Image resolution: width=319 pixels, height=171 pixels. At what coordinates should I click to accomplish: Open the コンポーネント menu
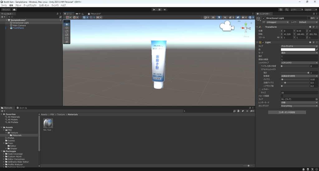pyautogui.click(x=44, y=5)
